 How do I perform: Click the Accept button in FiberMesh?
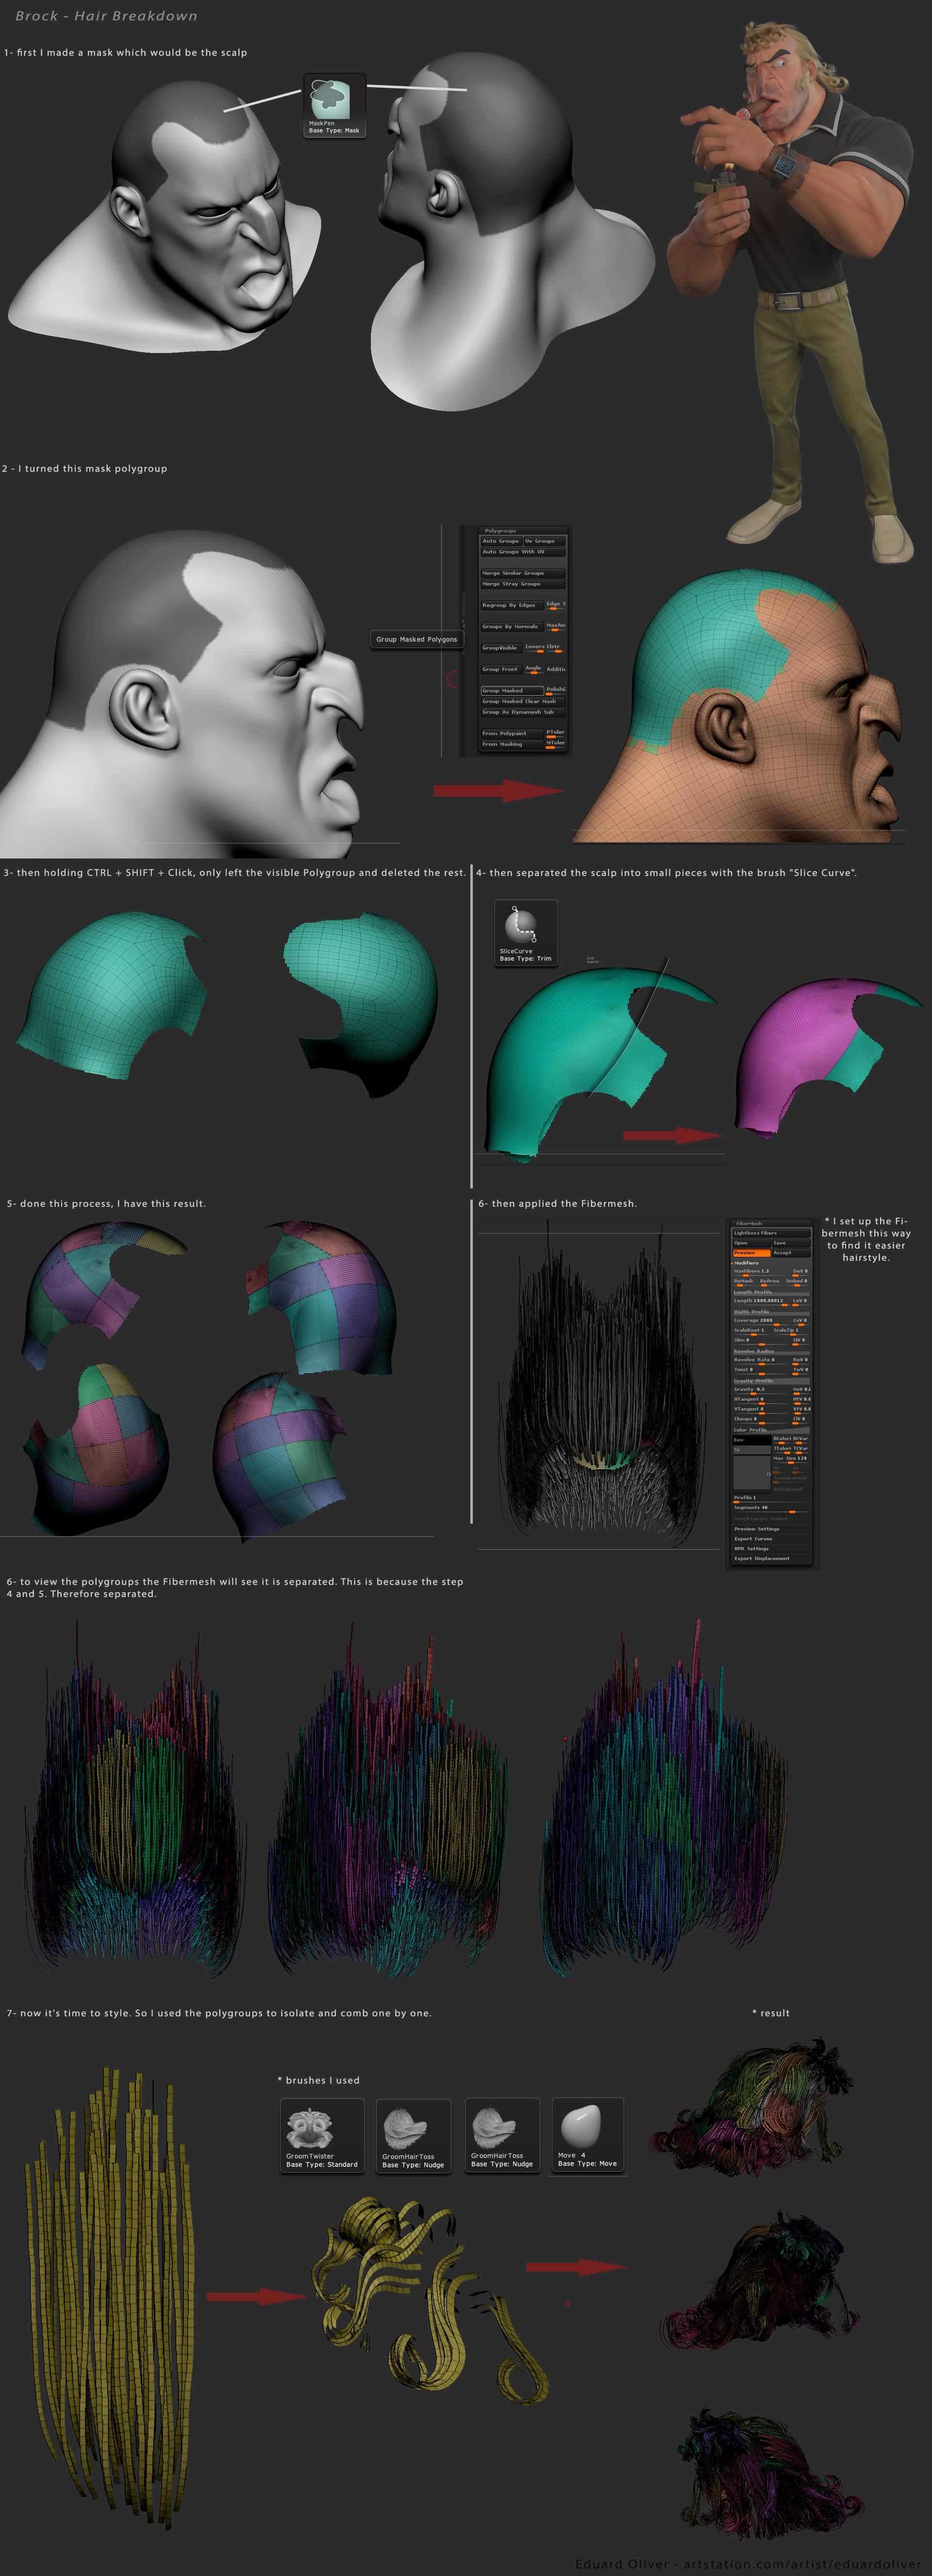tap(791, 1253)
